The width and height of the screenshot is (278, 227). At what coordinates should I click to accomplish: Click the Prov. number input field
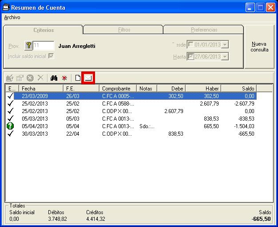point(44,46)
